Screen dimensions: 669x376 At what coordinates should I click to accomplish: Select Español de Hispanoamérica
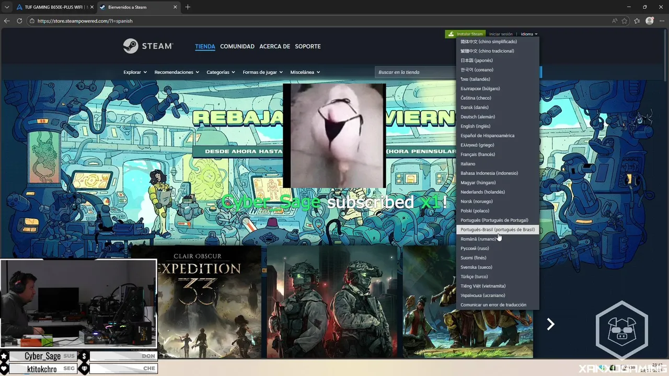[497, 136]
